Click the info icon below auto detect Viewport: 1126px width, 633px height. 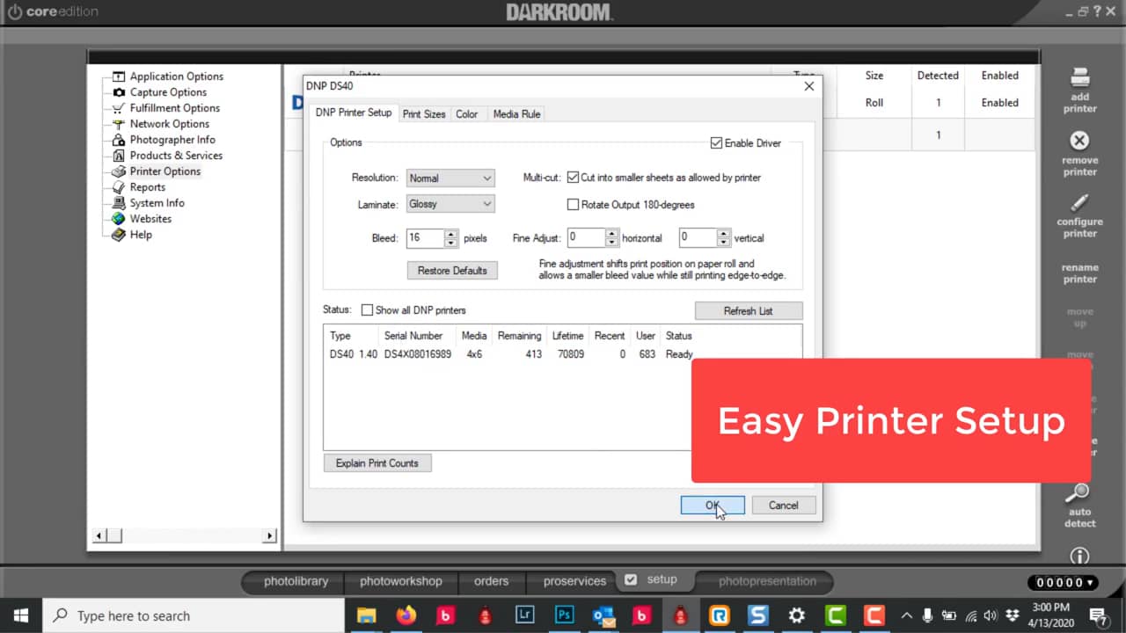pyautogui.click(x=1079, y=556)
